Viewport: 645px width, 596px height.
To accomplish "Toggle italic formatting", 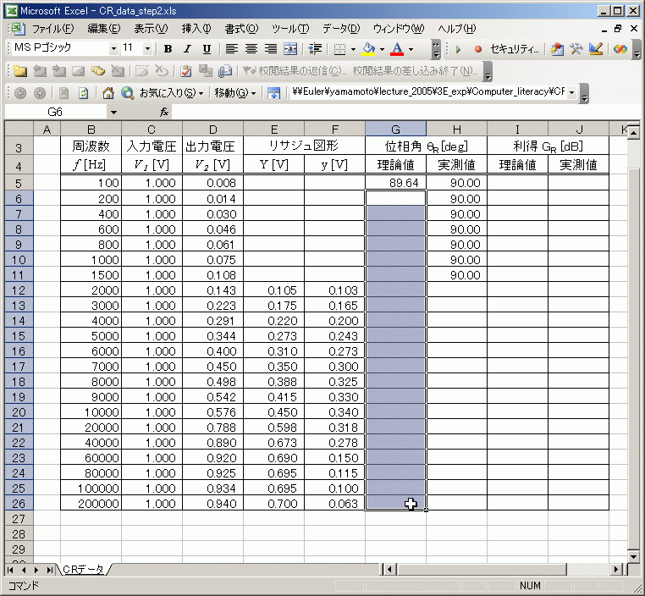I will [x=186, y=49].
